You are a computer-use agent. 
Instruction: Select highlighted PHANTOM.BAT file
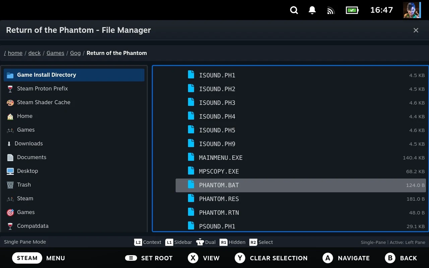click(301, 185)
